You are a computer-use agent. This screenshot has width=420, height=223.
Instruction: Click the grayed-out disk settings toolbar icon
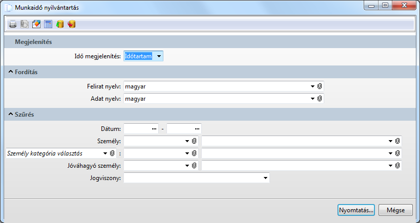[x=25, y=25]
